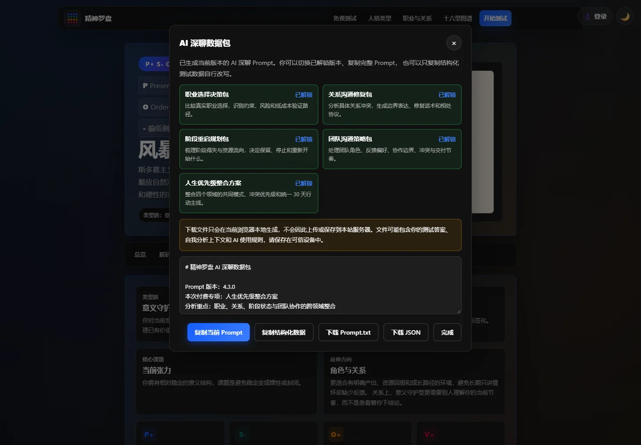
Task: Select the 职业选择决策包 card
Action: pos(249,105)
